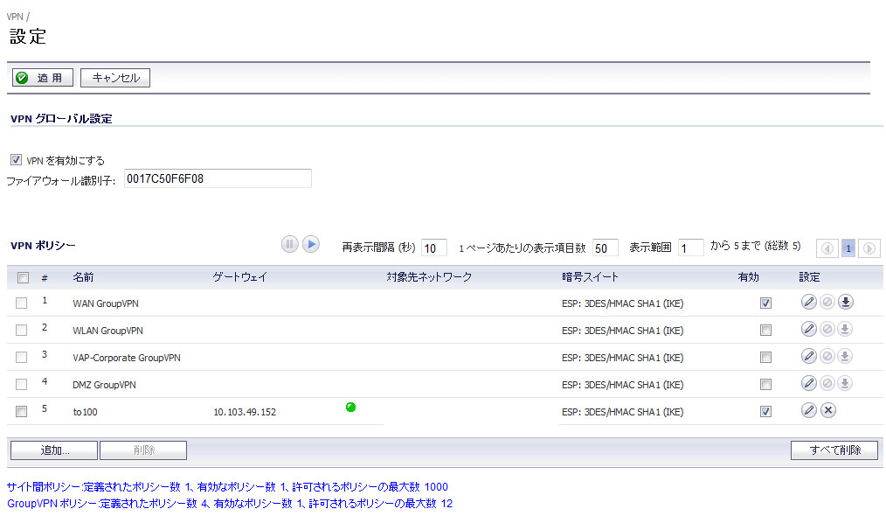886x516 pixels.
Task: Focus the ファイアウォール識別子 field
Action: pyautogui.click(x=218, y=178)
